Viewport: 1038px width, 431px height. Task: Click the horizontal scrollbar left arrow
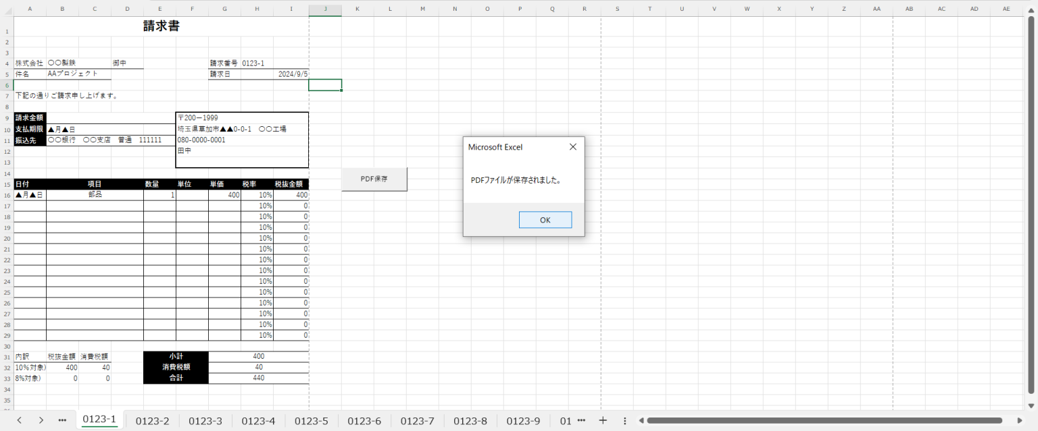click(x=641, y=420)
